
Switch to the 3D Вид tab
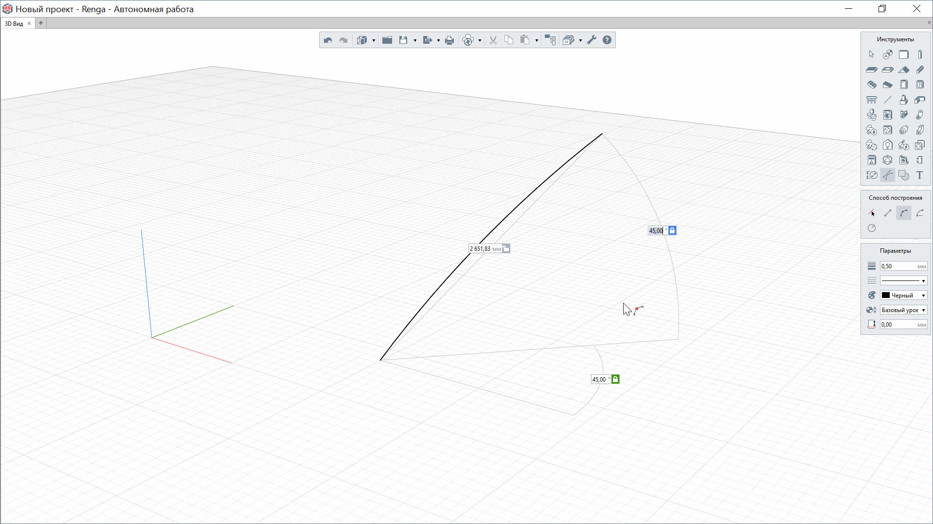[14, 23]
